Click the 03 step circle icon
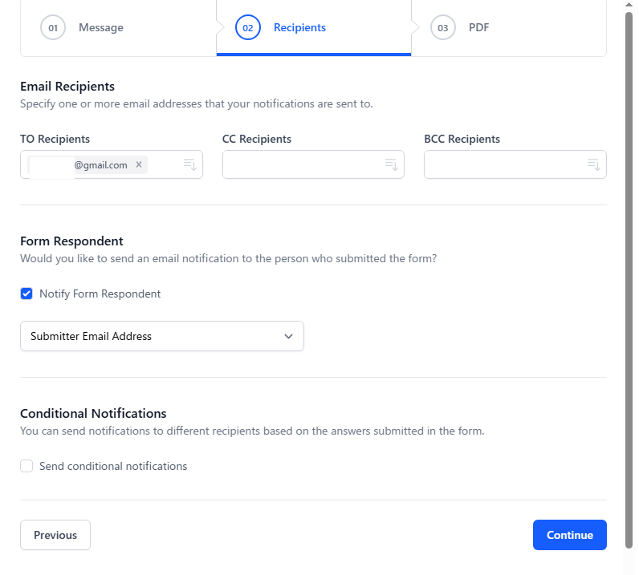 point(443,27)
